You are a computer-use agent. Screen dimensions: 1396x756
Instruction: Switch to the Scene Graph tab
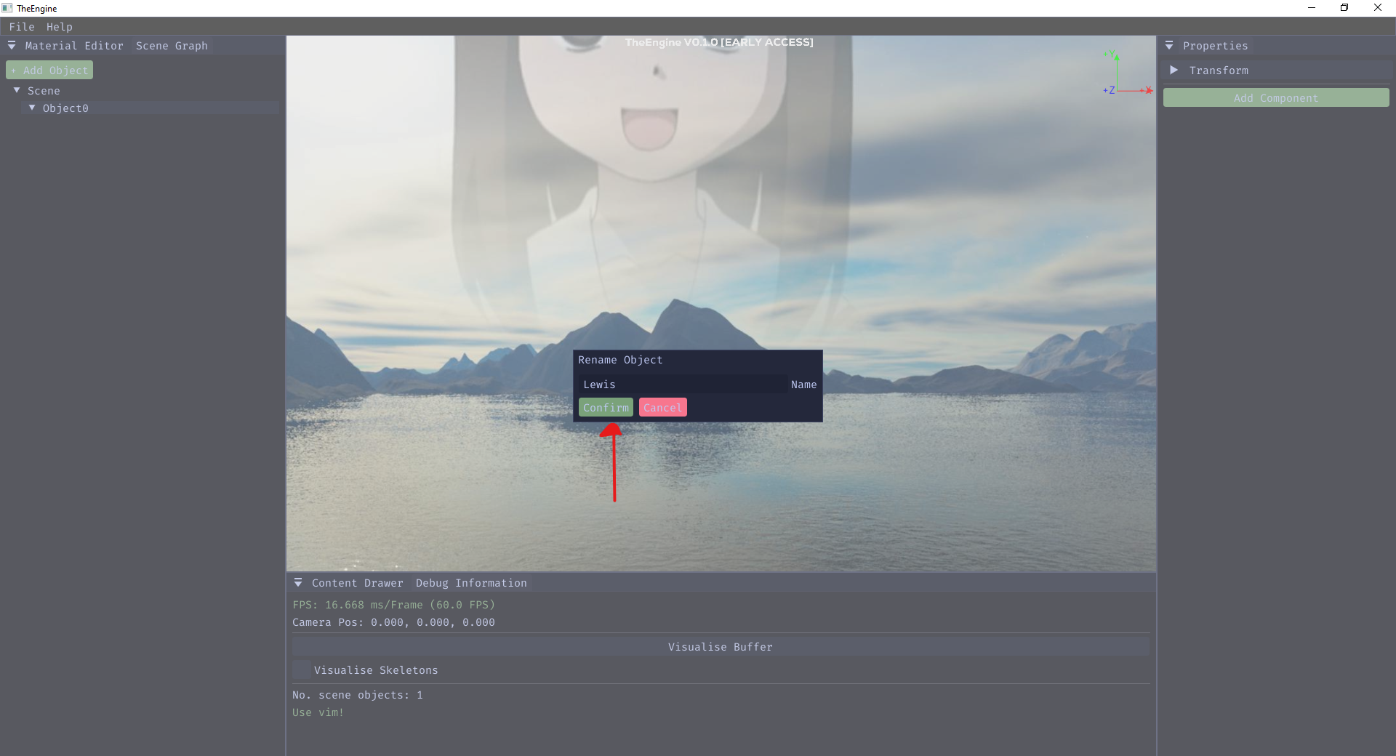(x=172, y=46)
